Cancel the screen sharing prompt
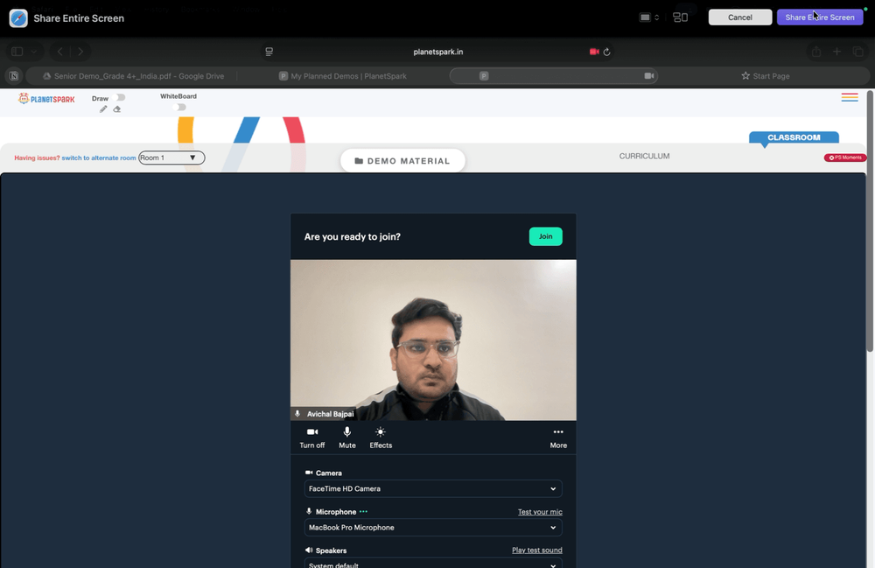Image resolution: width=875 pixels, height=568 pixels. click(740, 18)
